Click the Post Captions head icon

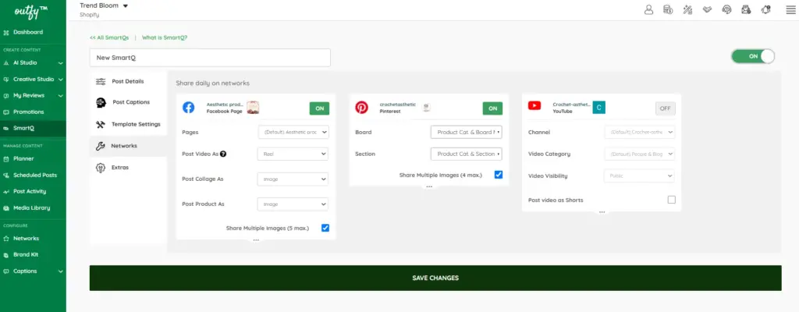coord(101,102)
